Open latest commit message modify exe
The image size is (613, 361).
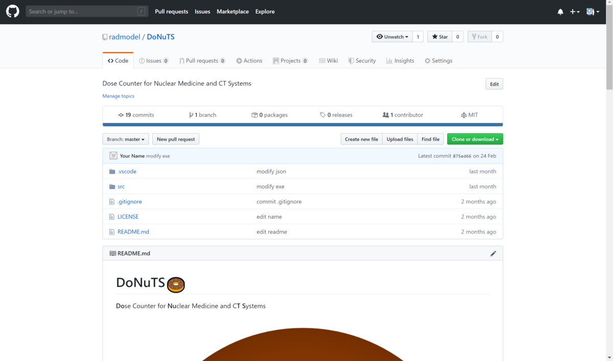click(158, 156)
